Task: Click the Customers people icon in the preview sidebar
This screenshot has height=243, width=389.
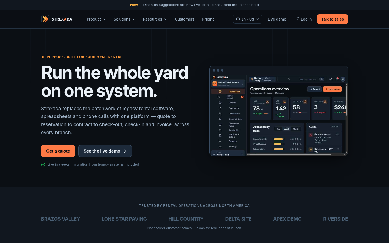Action: click(x=220, y=114)
